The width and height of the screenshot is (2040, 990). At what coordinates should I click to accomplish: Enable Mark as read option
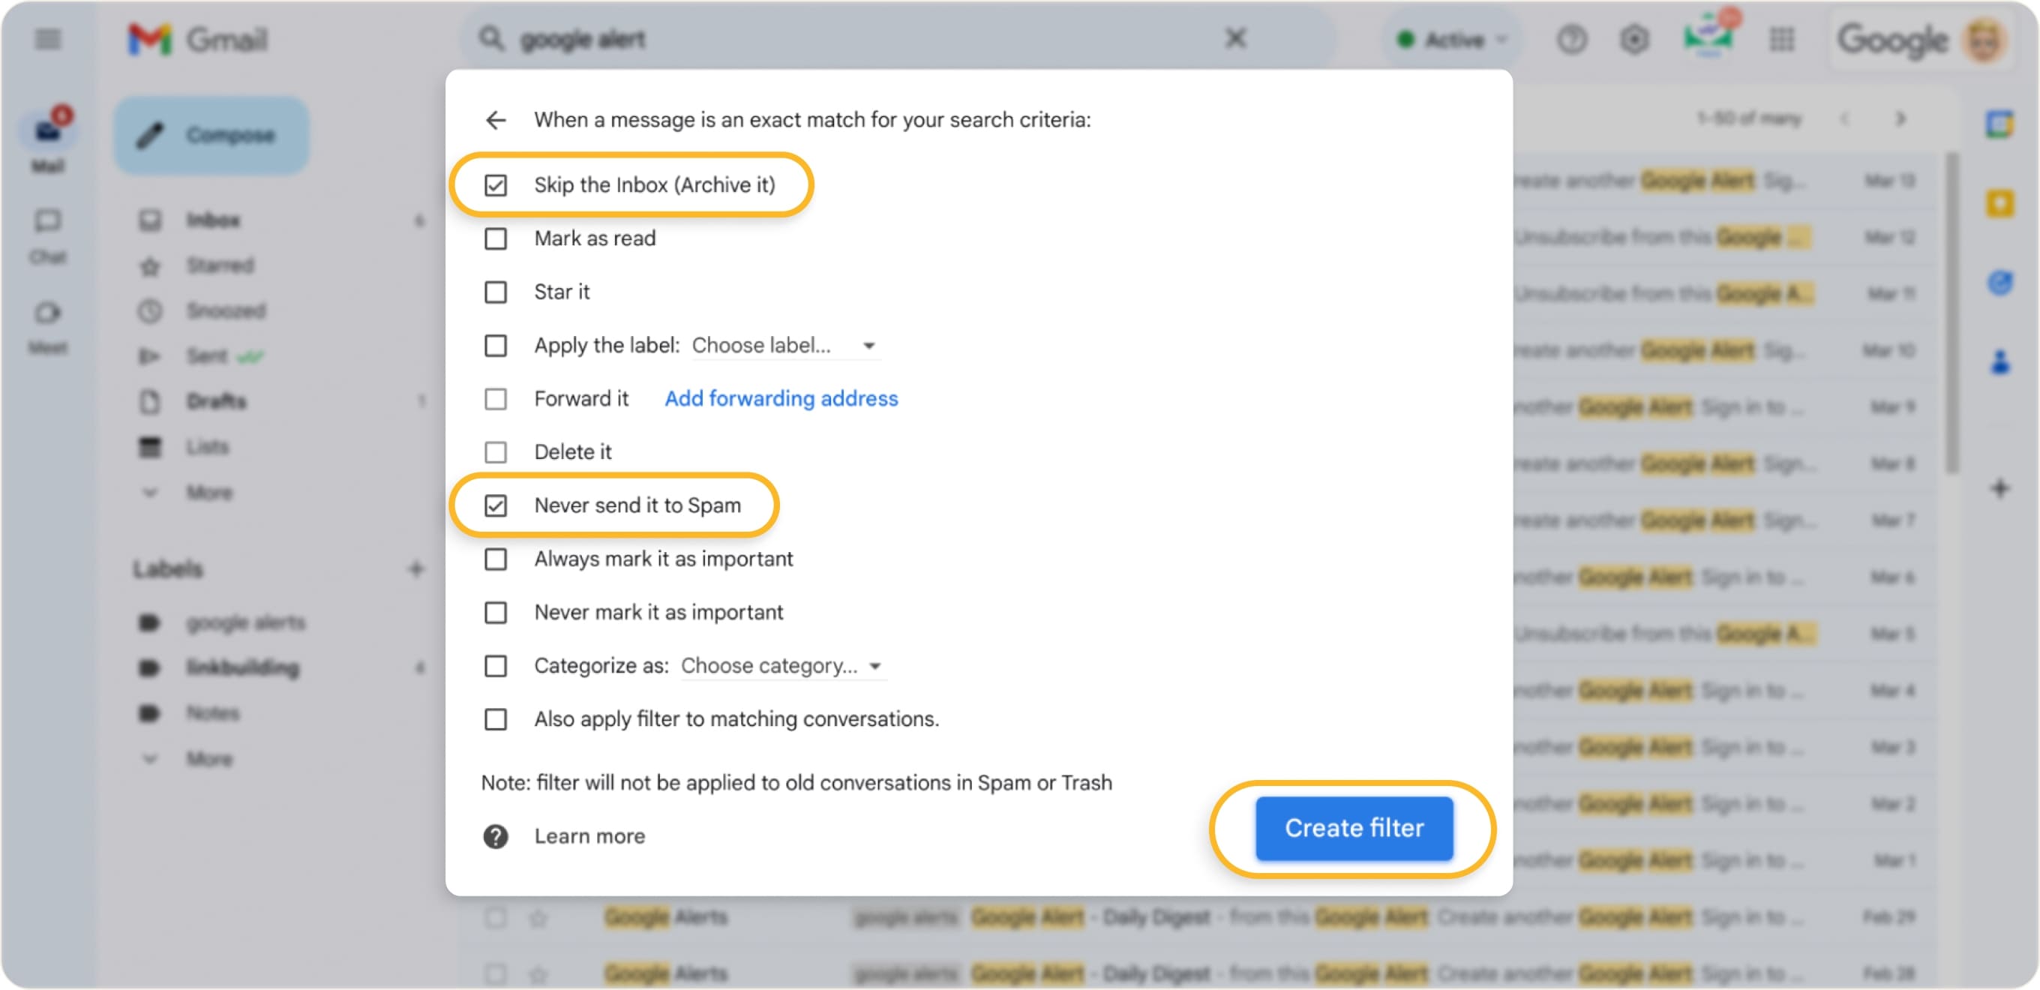pyautogui.click(x=496, y=238)
